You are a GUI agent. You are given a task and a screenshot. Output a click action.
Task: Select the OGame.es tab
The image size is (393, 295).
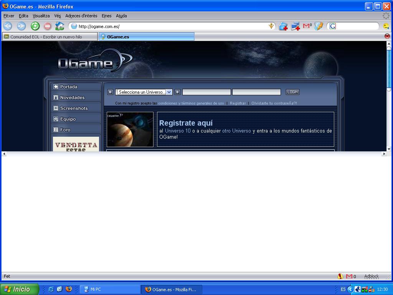tap(146, 36)
